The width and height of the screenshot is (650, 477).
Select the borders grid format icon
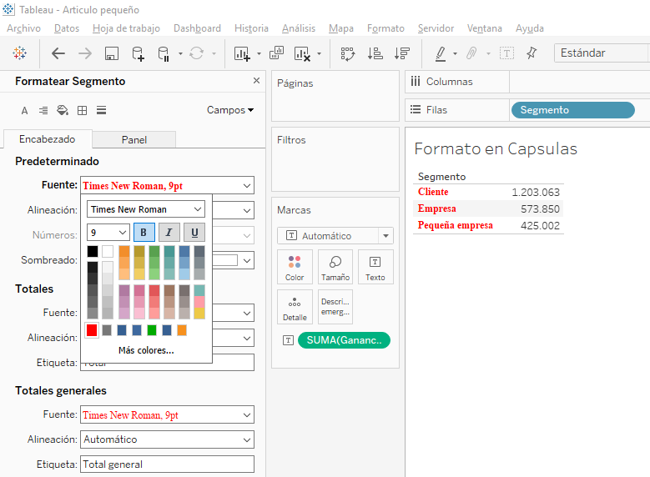(x=82, y=110)
